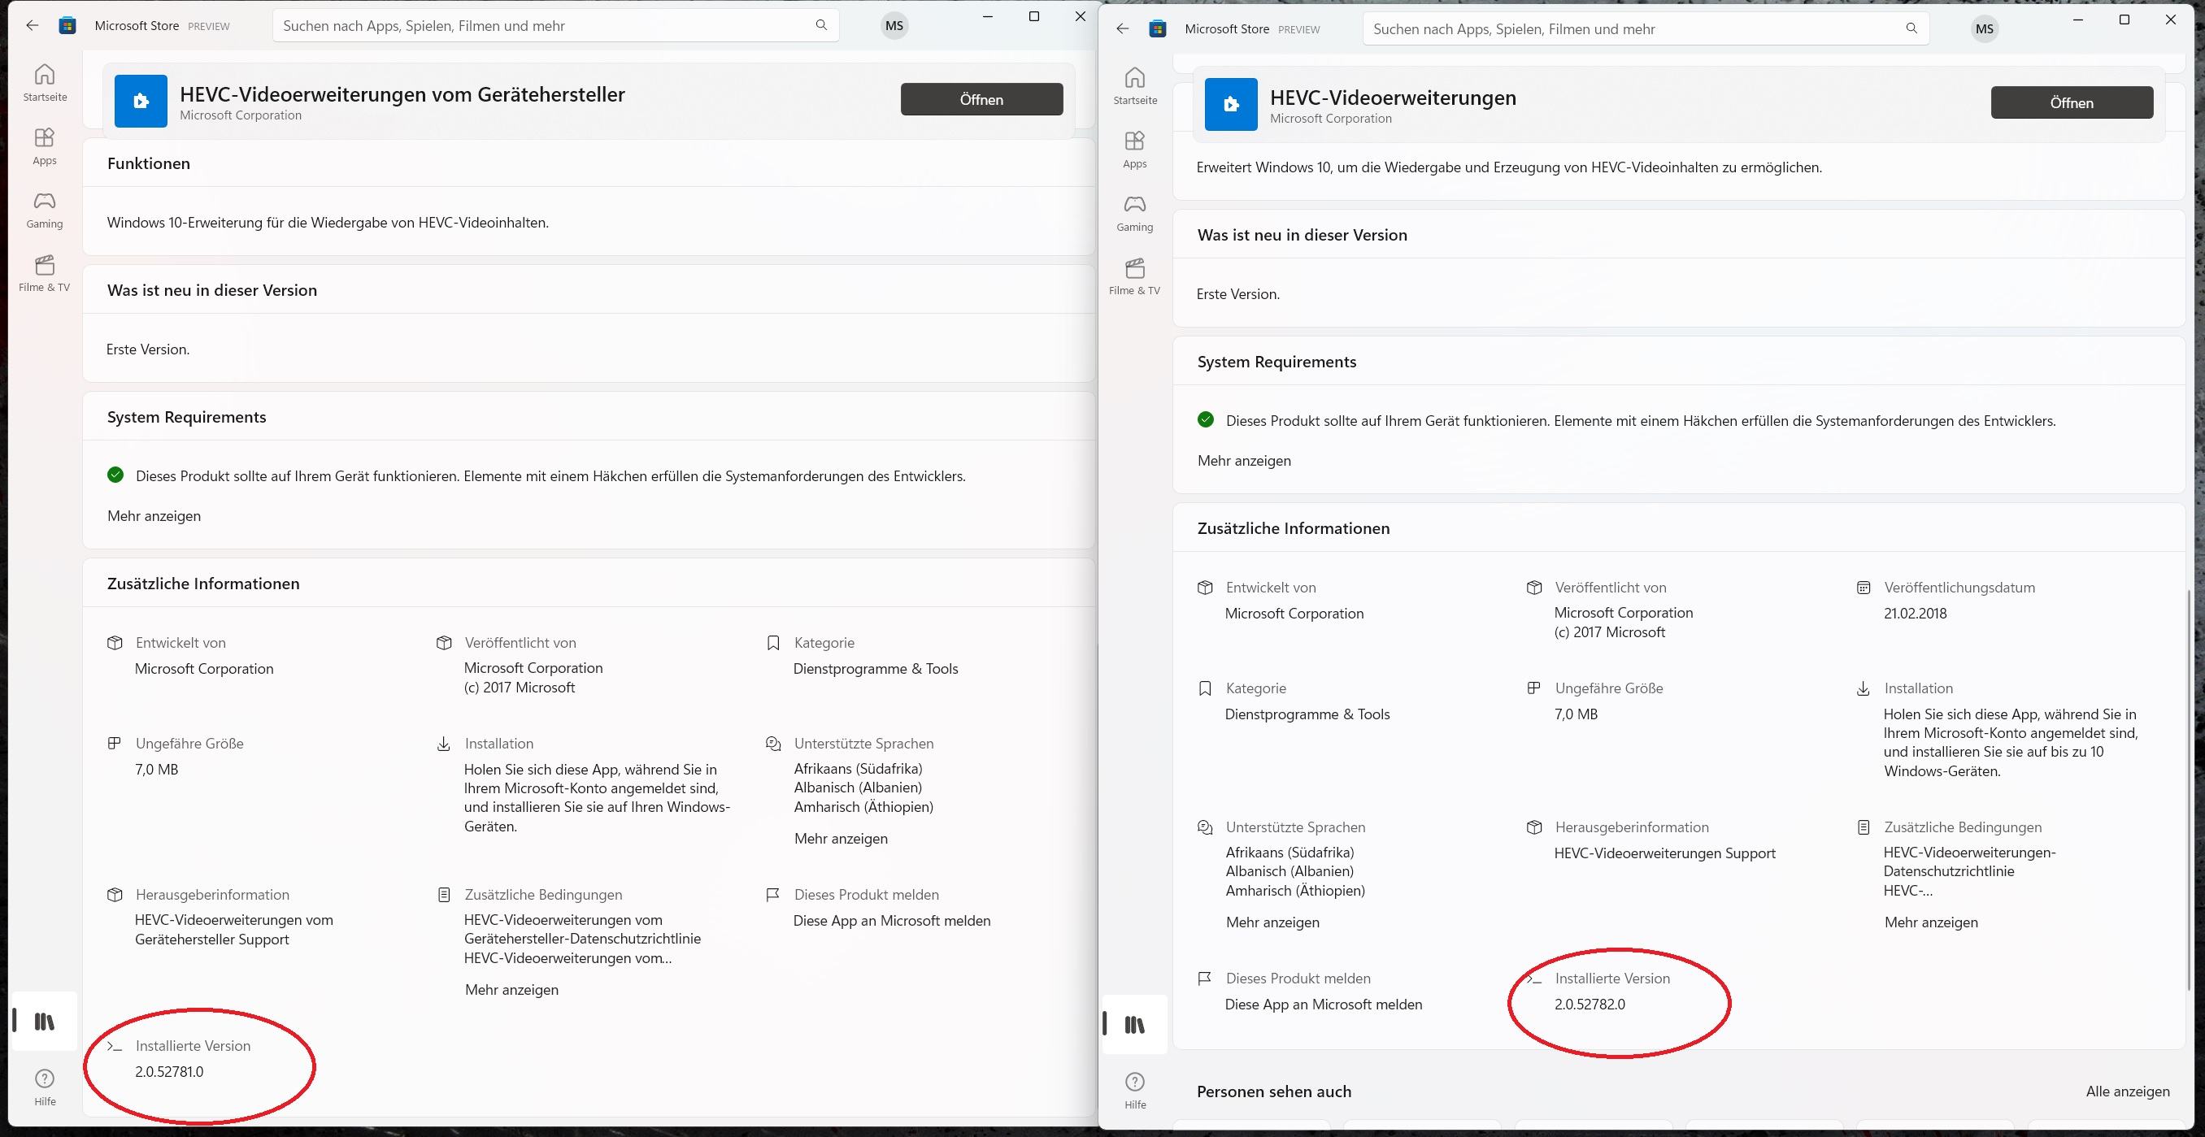This screenshot has width=2205, height=1137.
Task: Open MS account avatar in right window
Action: click(1984, 29)
